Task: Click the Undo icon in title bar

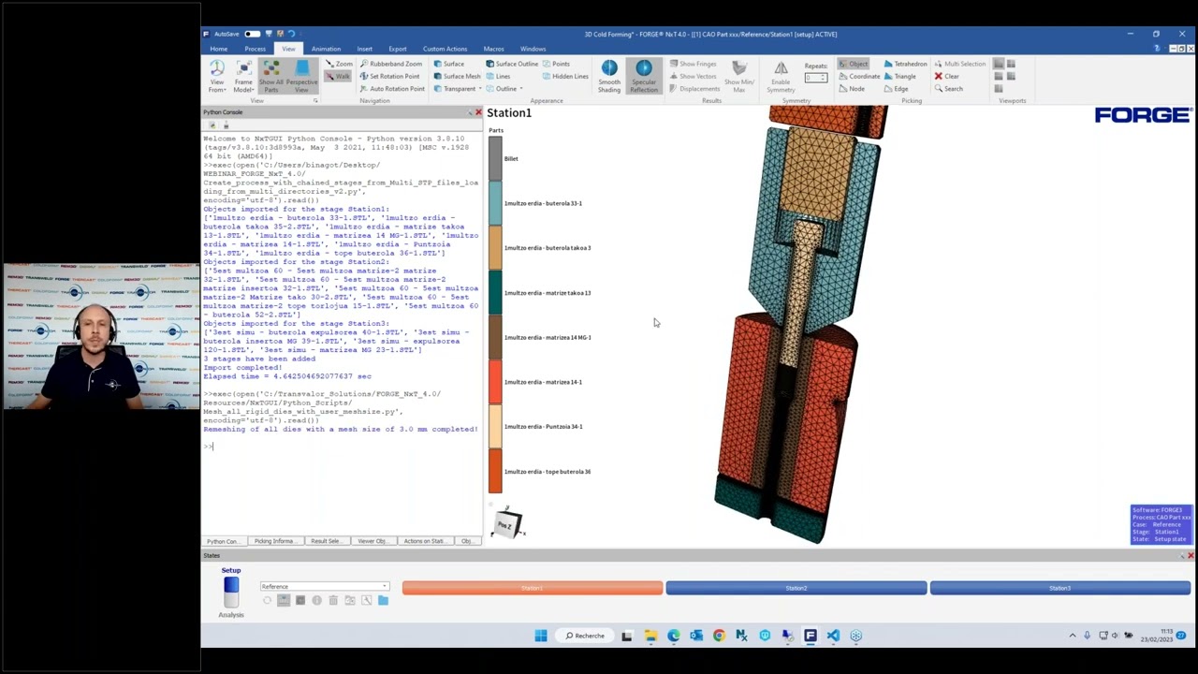Action: click(291, 34)
